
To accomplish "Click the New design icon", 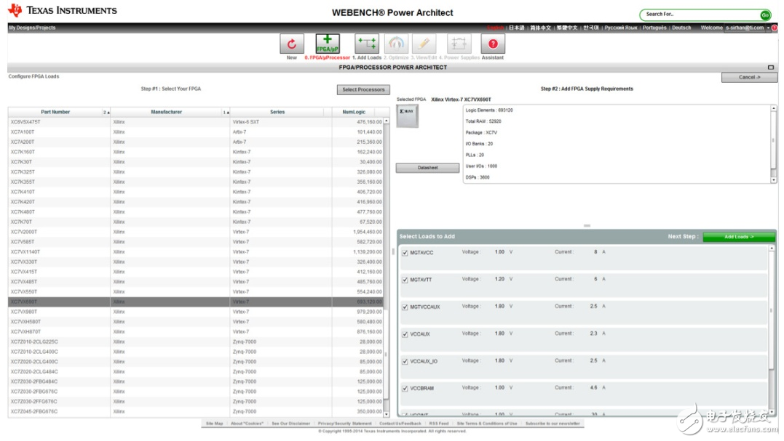I will 291,44.
